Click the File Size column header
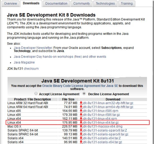 [68, 99]
